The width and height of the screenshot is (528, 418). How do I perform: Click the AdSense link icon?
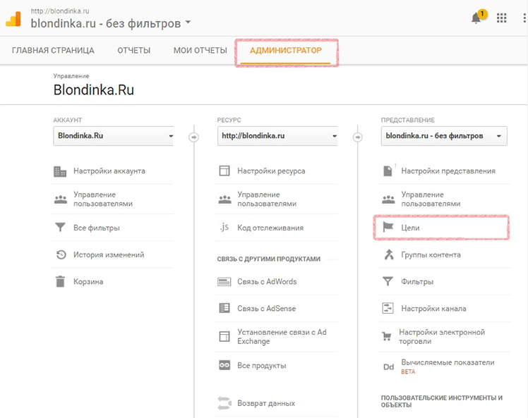click(x=224, y=308)
